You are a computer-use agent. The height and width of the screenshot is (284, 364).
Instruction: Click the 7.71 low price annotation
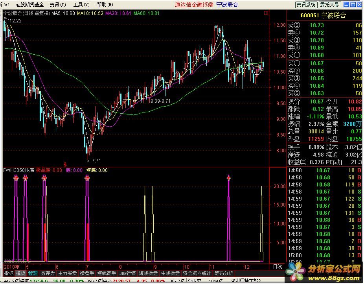point(94,161)
